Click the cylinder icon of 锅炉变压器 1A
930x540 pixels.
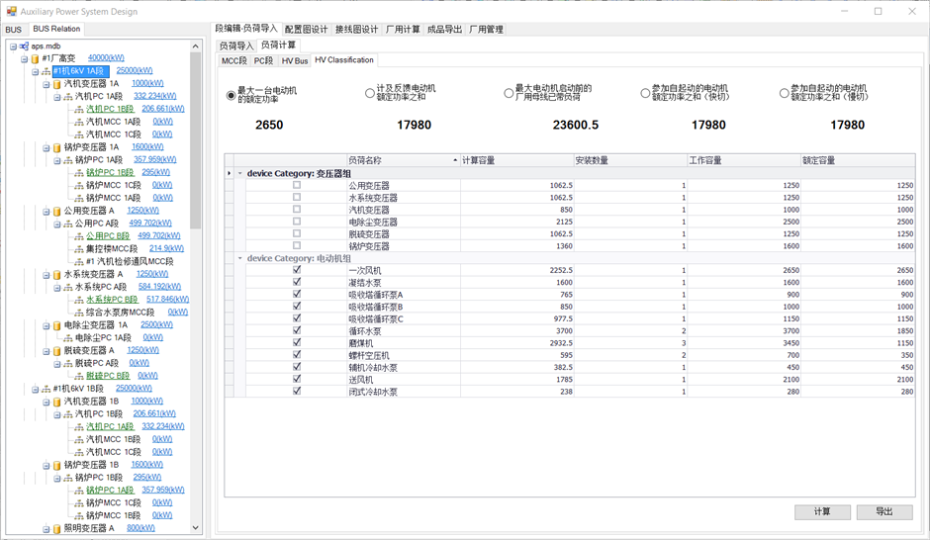(x=57, y=147)
